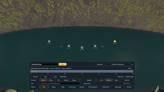Choose the Round firework type
The image size is (164, 92).
tap(43, 80)
